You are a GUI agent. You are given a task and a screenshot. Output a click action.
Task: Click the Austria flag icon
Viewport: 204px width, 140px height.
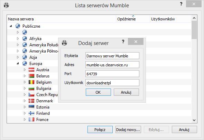[x=31, y=69]
